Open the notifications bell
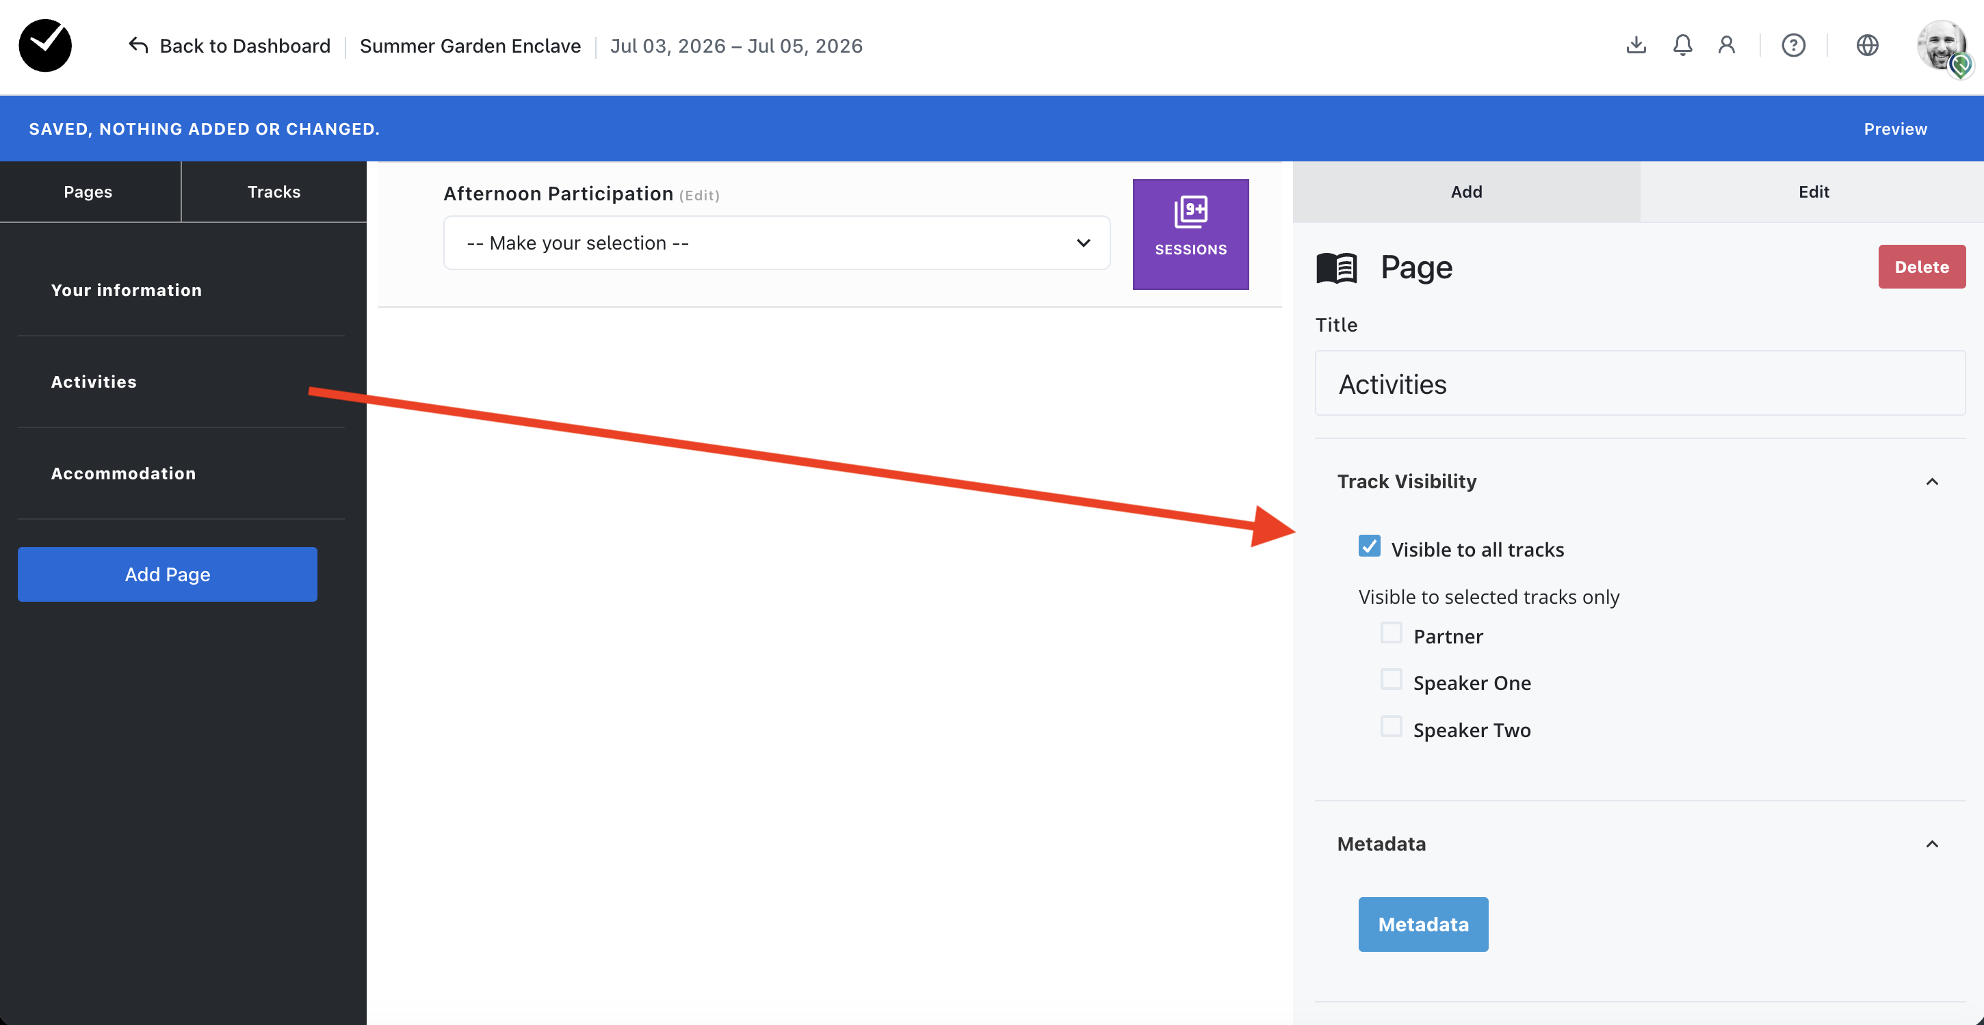This screenshot has height=1025, width=1984. click(x=1682, y=45)
